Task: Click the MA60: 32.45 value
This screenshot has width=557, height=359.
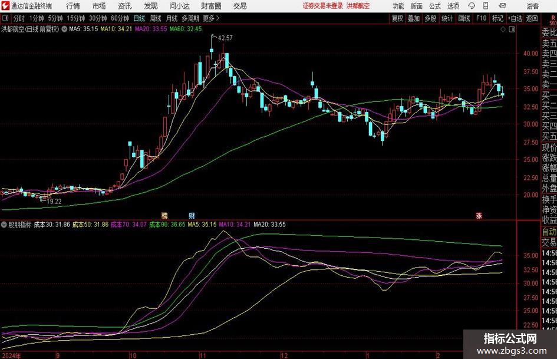Action: pos(186,29)
